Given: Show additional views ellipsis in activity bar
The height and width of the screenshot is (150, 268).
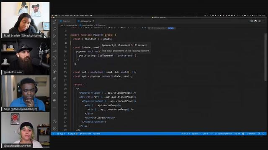Looking at the screenshot, I should 54,107.
